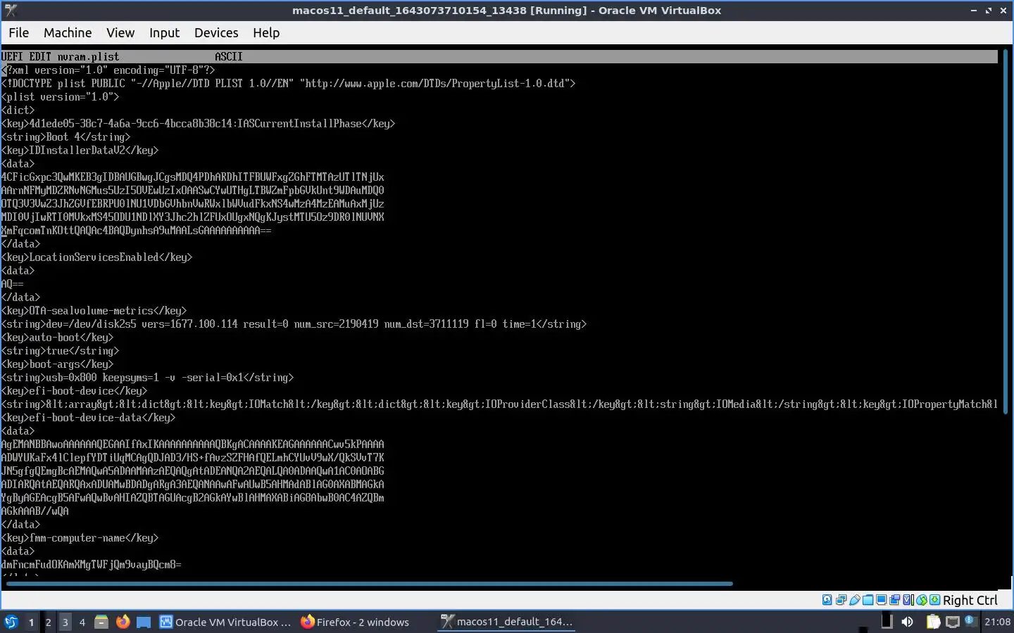Click the CPU virtualization status icon
Viewport: 1014px width, 633px height.
coord(908,600)
